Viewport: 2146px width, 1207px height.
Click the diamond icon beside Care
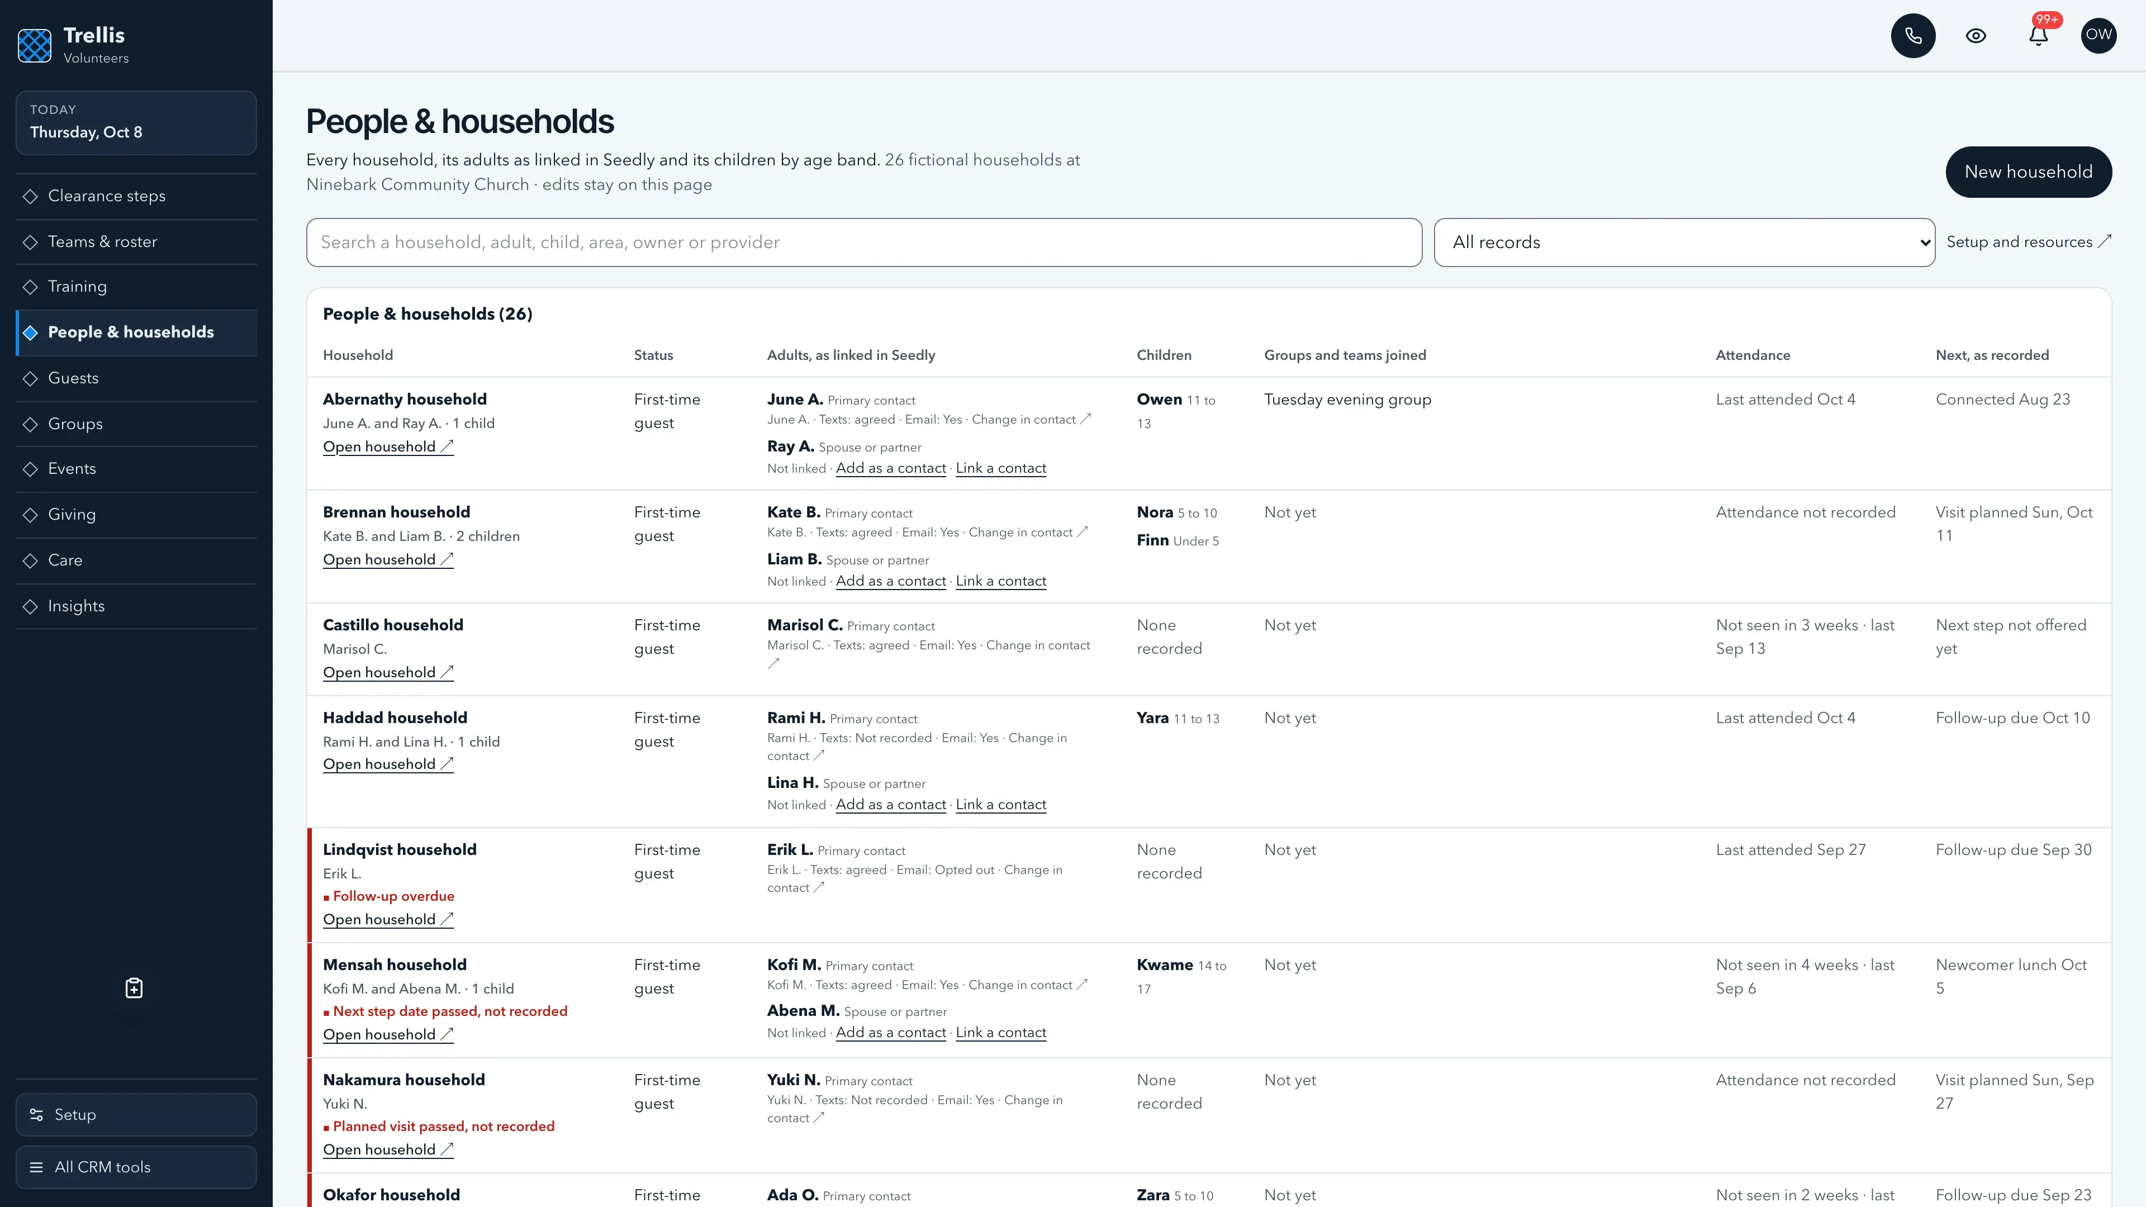(31, 562)
